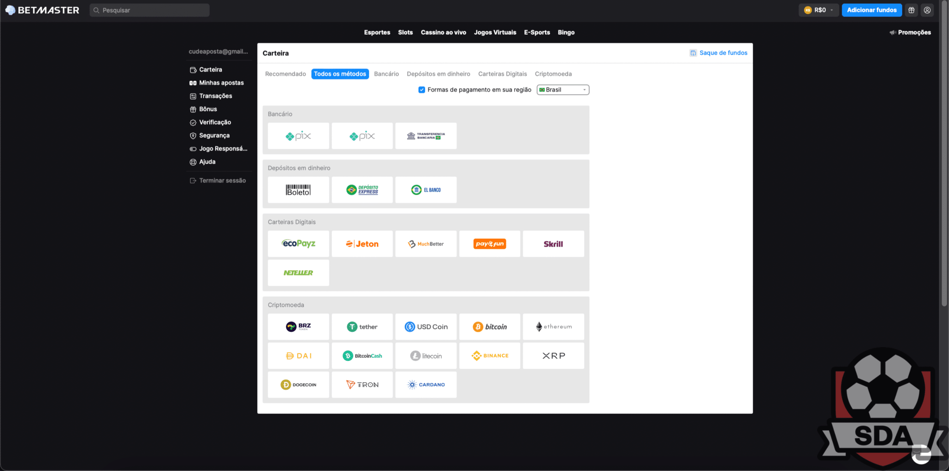Open Bônus in sidebar
This screenshot has height=471, width=949.
pos(203,109)
